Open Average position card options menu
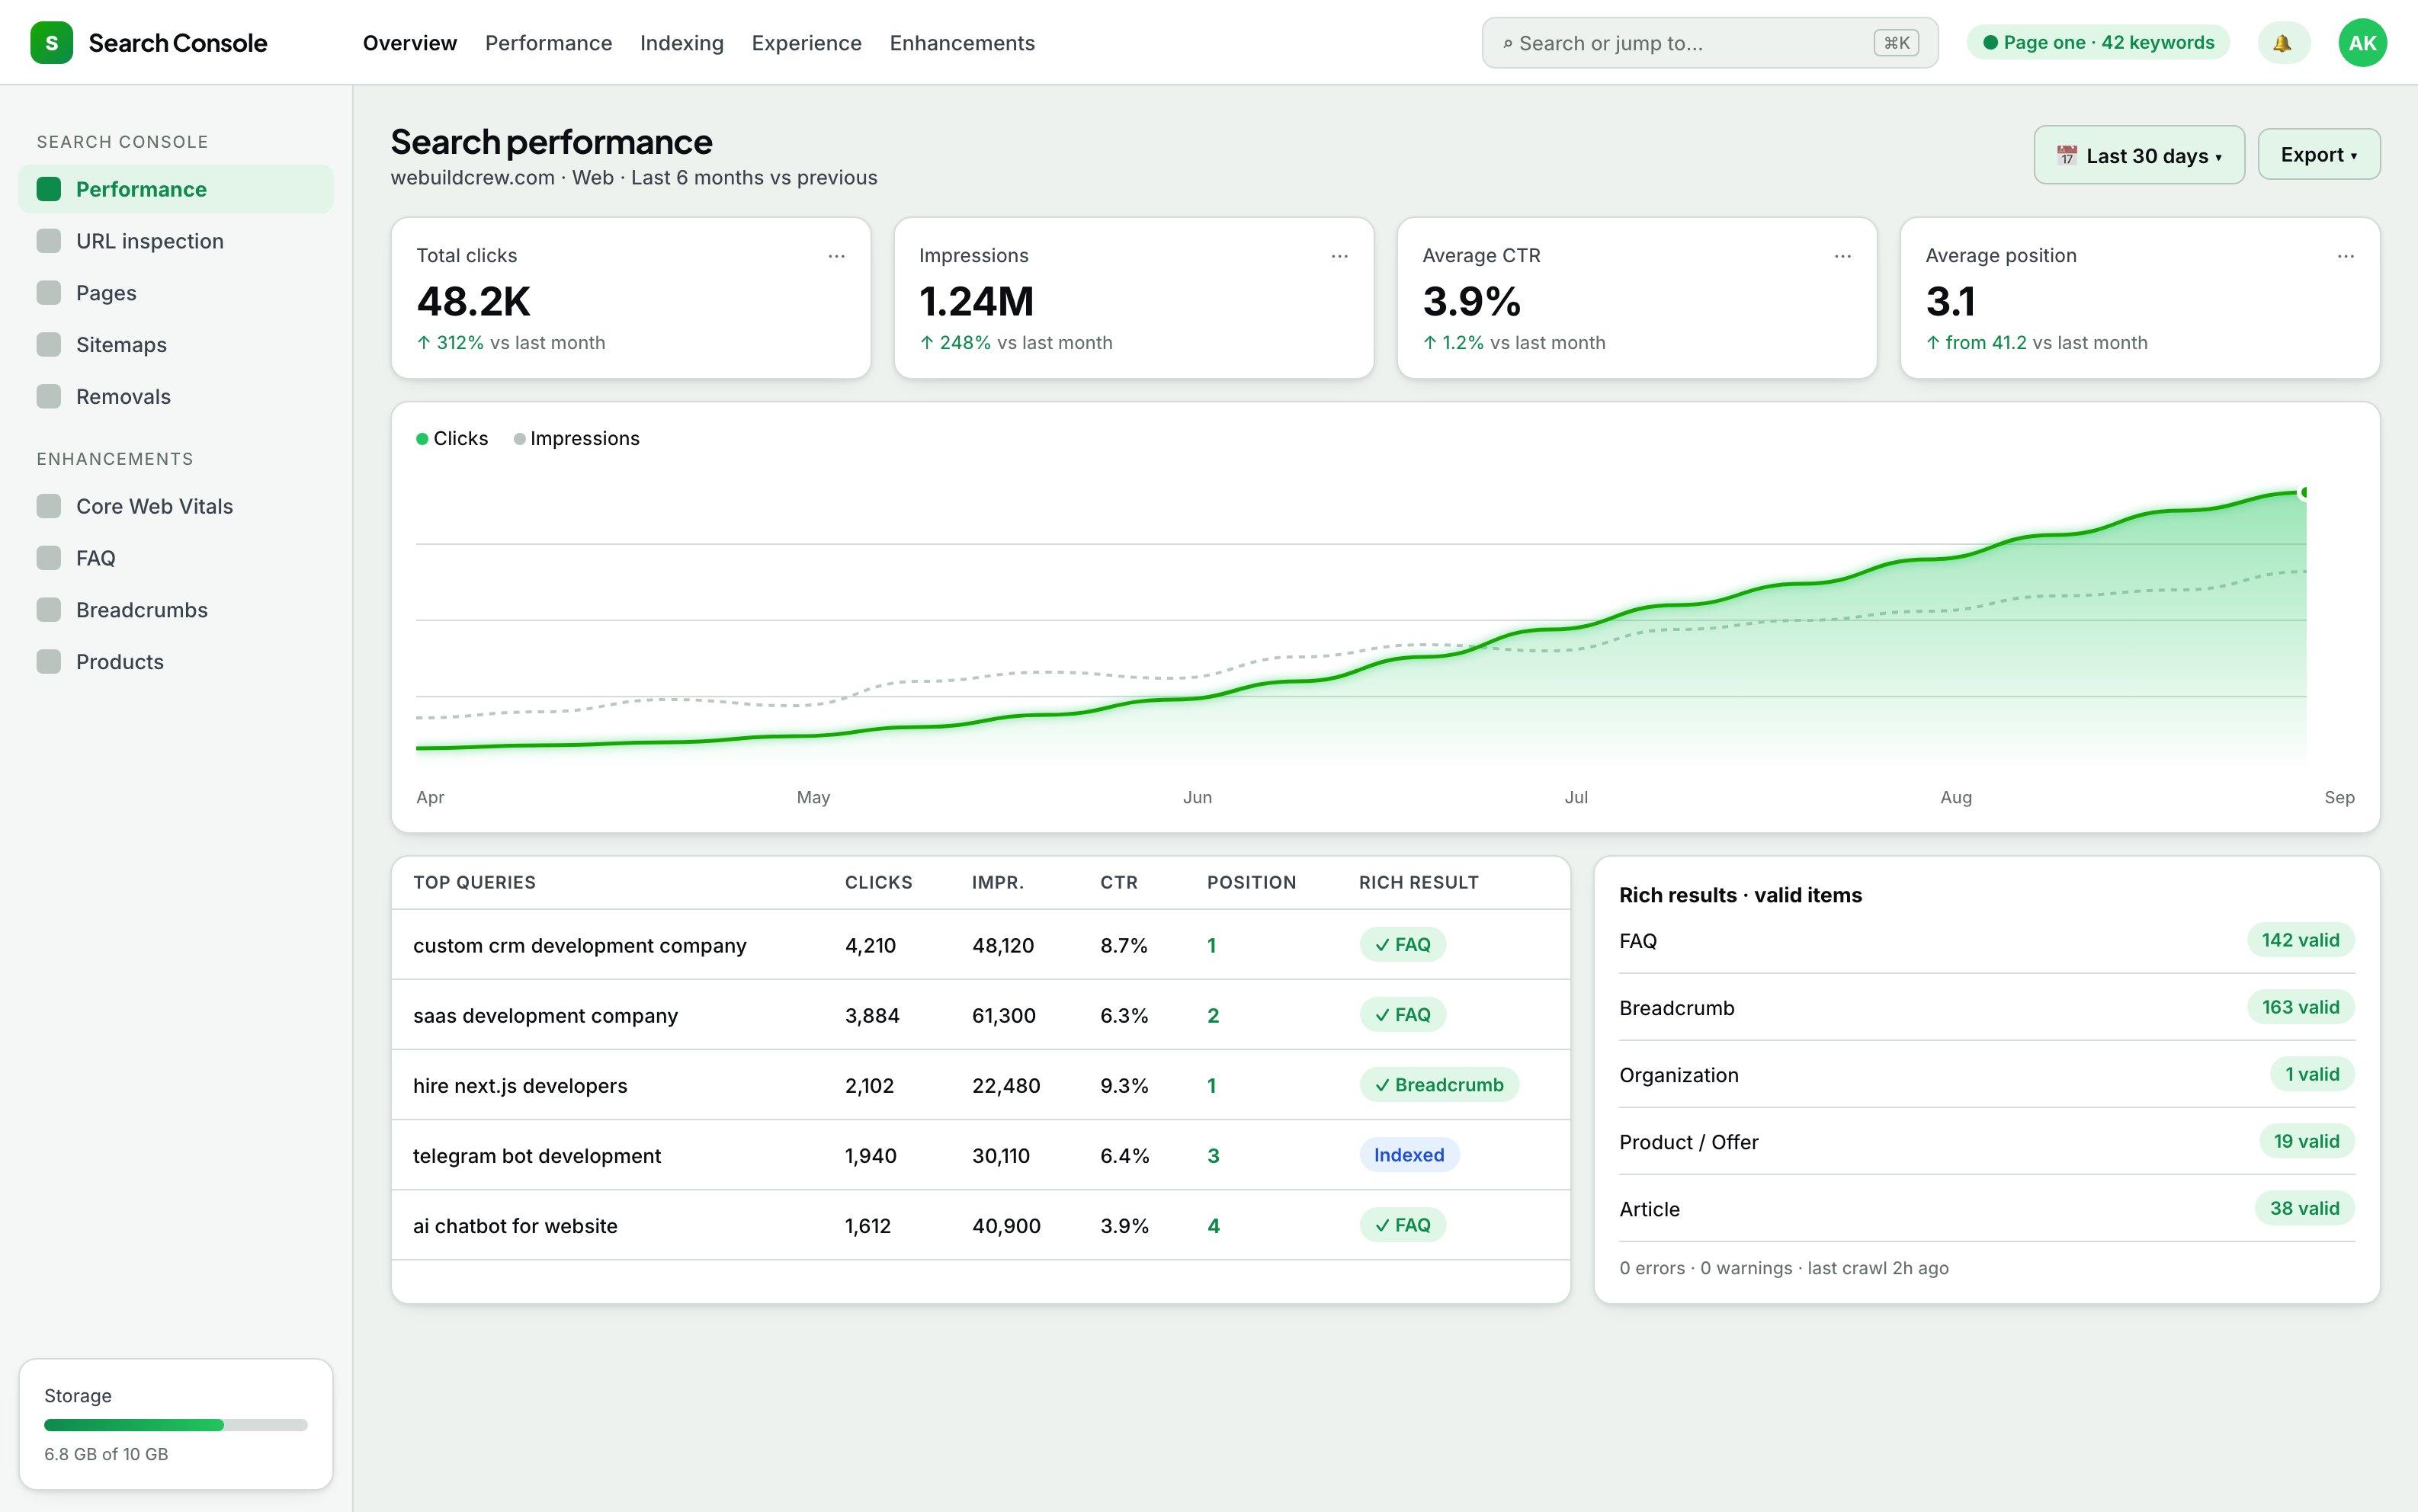The height and width of the screenshot is (1512, 2418). 2345,256
